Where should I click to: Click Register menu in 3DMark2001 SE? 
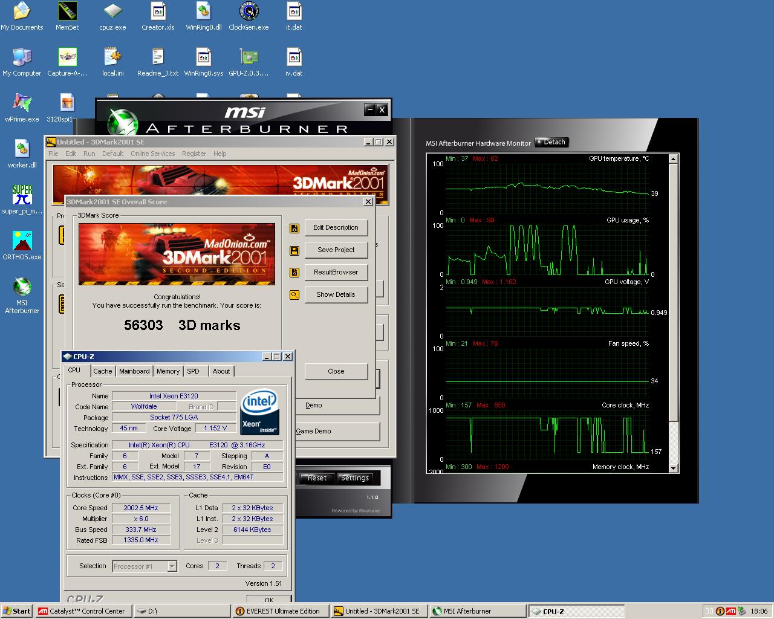click(194, 154)
